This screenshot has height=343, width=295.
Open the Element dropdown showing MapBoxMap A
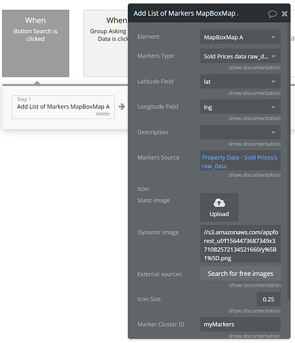240,37
